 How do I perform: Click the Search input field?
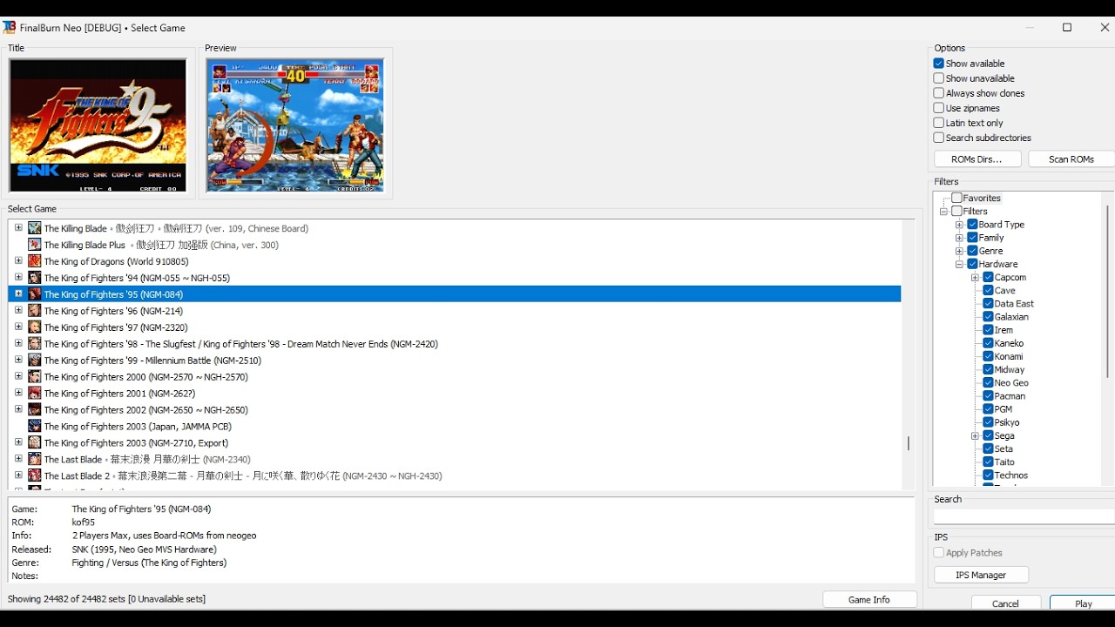coord(1024,516)
